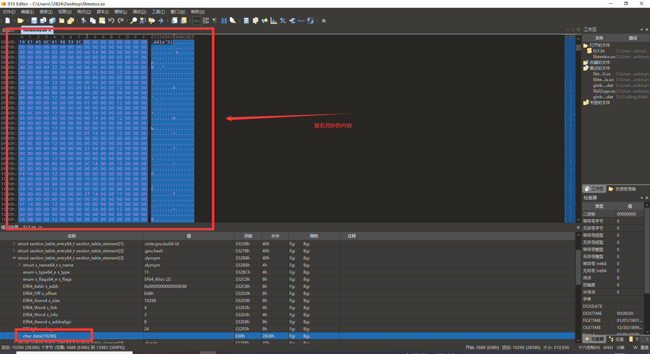
Task: Redo the last edit
Action: [x=120, y=21]
